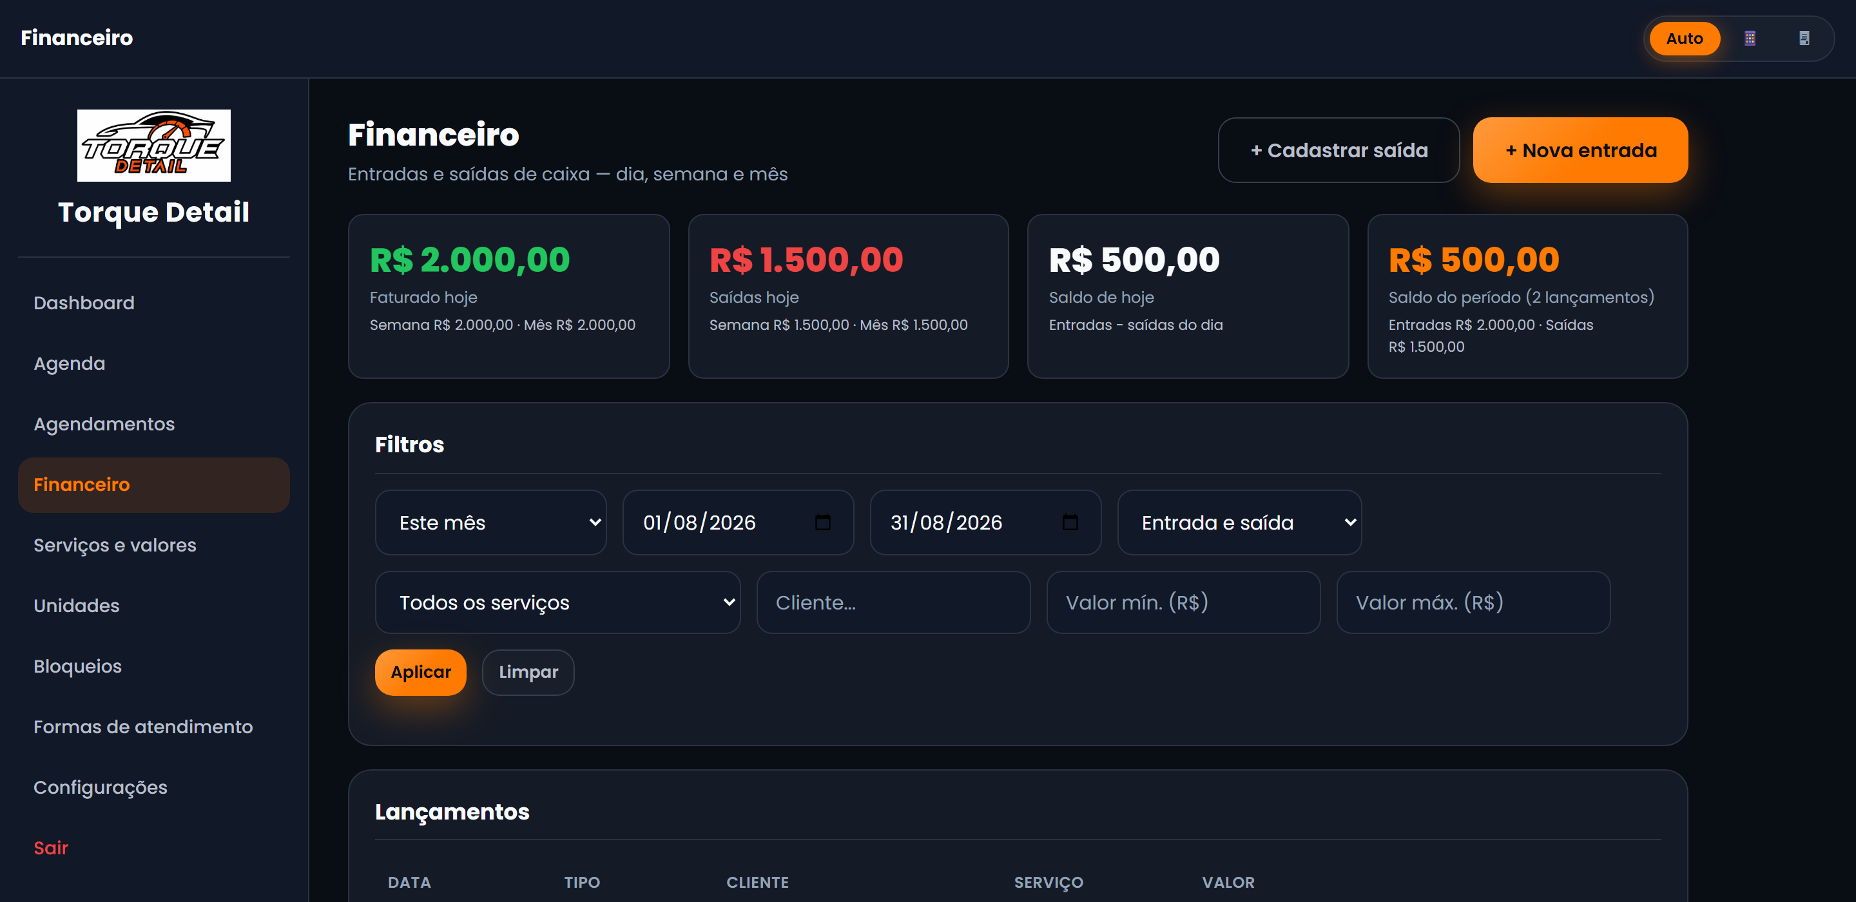Click the CLIENTE column header
The width and height of the screenshot is (1856, 902).
pos(757,882)
